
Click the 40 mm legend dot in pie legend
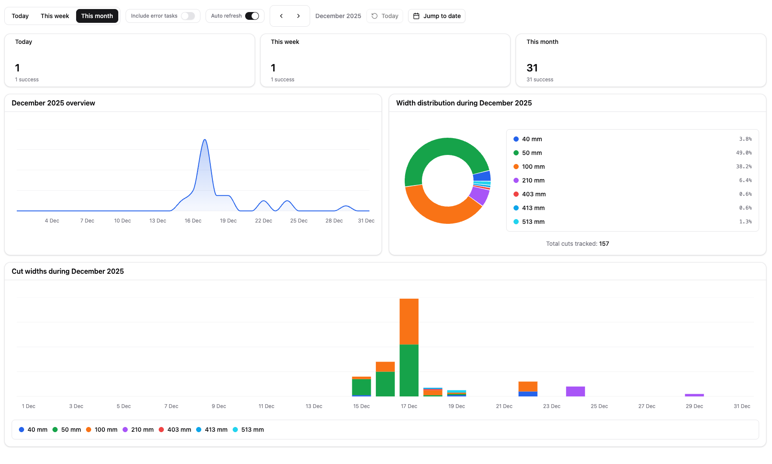click(515, 139)
